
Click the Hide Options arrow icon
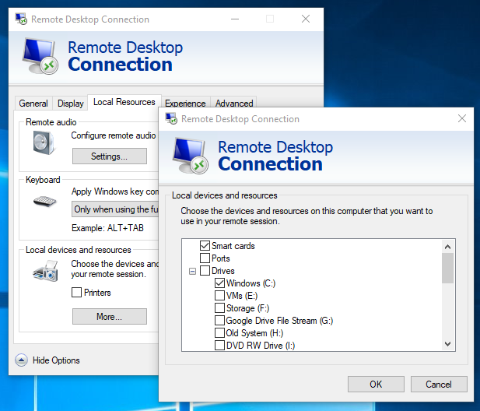pos(21,360)
